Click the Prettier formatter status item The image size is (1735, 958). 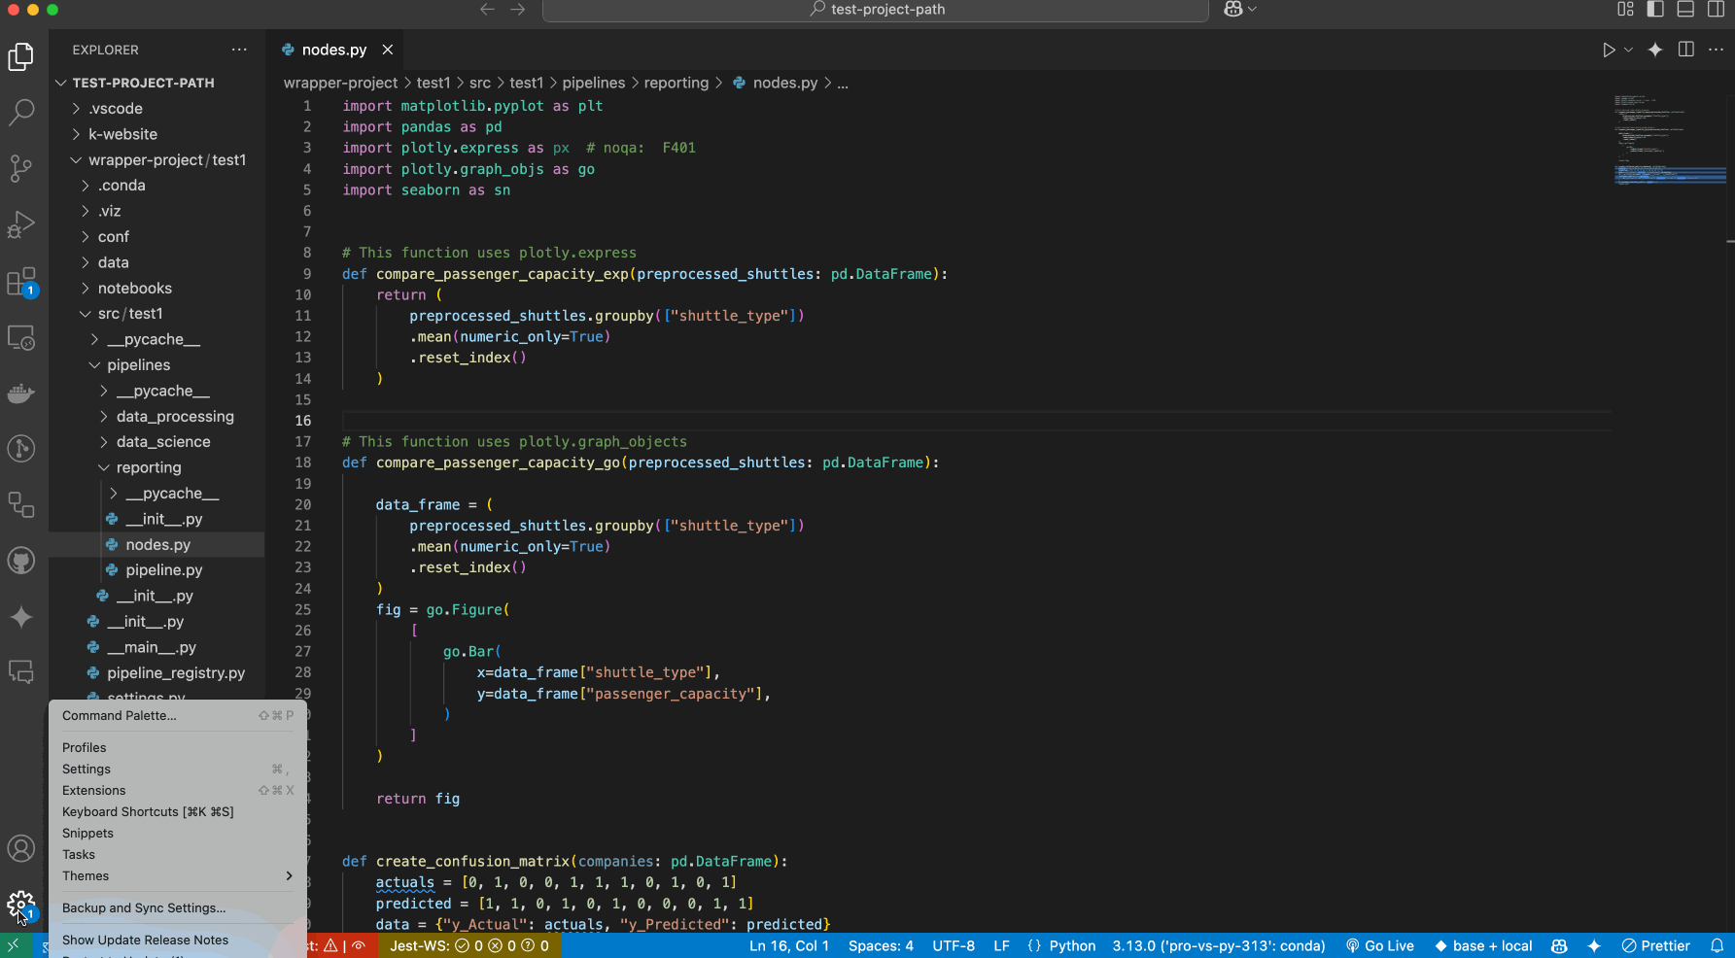[1655, 945]
